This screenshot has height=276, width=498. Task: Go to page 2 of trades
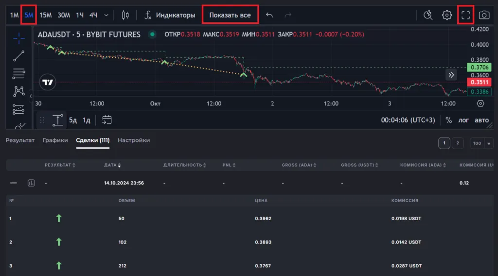click(458, 143)
